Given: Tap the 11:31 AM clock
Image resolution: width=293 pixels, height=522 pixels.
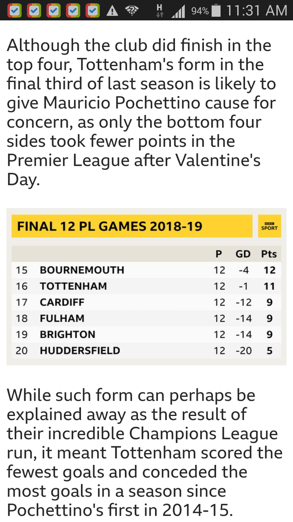Looking at the screenshot, I should click(x=256, y=10).
